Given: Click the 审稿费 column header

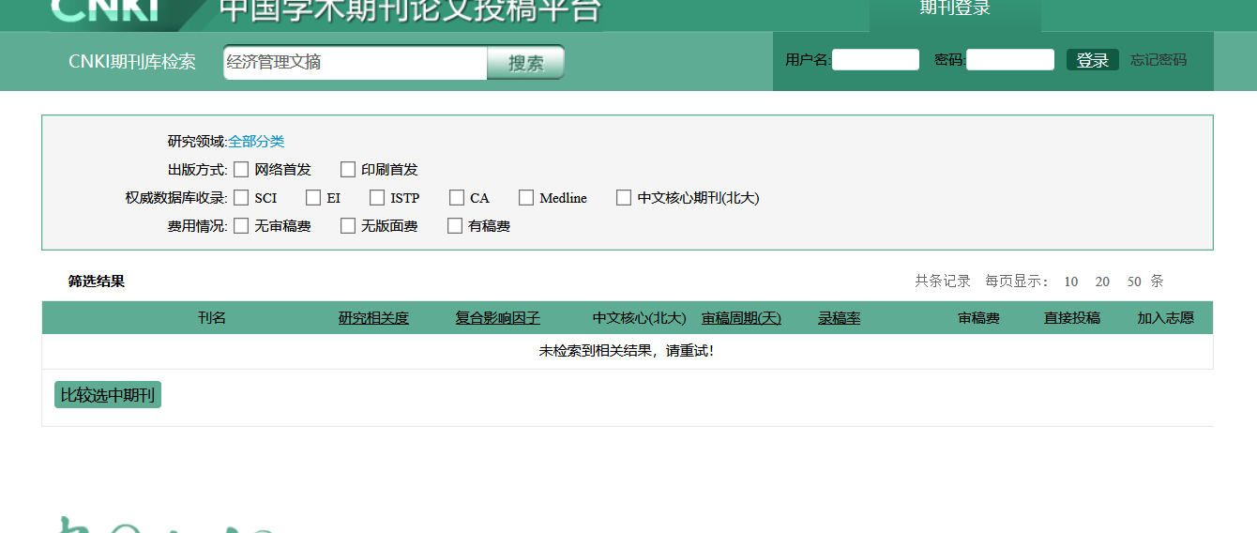Looking at the screenshot, I should point(978,318).
